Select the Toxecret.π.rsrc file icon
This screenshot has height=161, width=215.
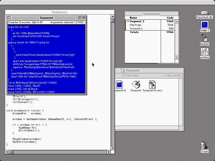pos(152,85)
